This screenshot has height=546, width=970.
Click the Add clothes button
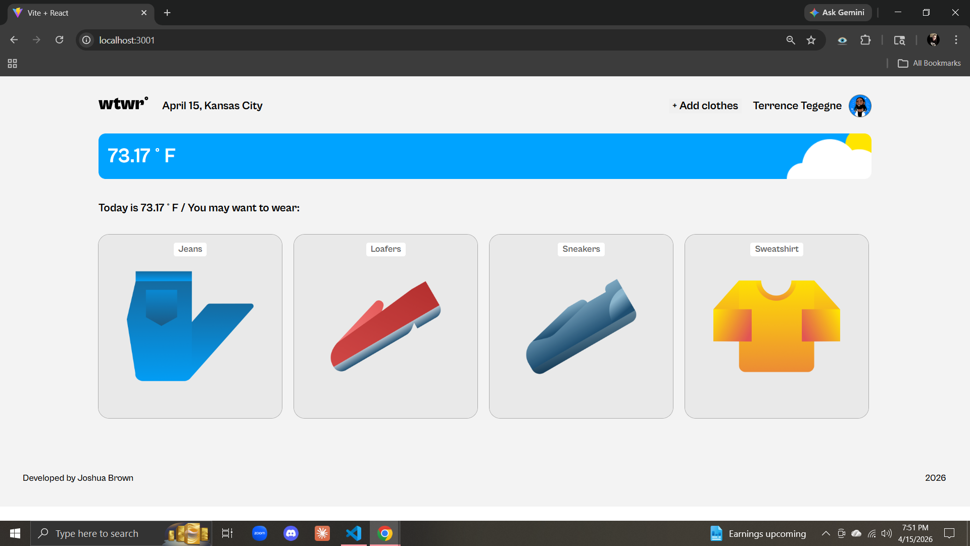click(705, 106)
